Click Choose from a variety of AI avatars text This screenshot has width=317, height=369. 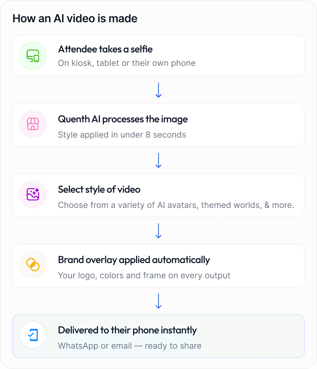[x=176, y=205]
